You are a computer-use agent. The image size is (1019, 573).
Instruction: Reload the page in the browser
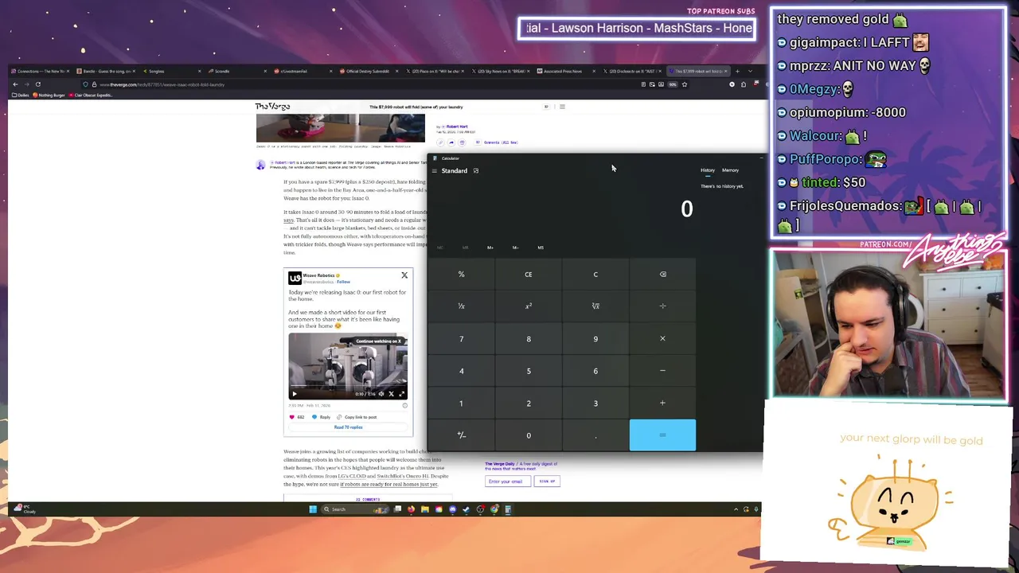point(37,84)
